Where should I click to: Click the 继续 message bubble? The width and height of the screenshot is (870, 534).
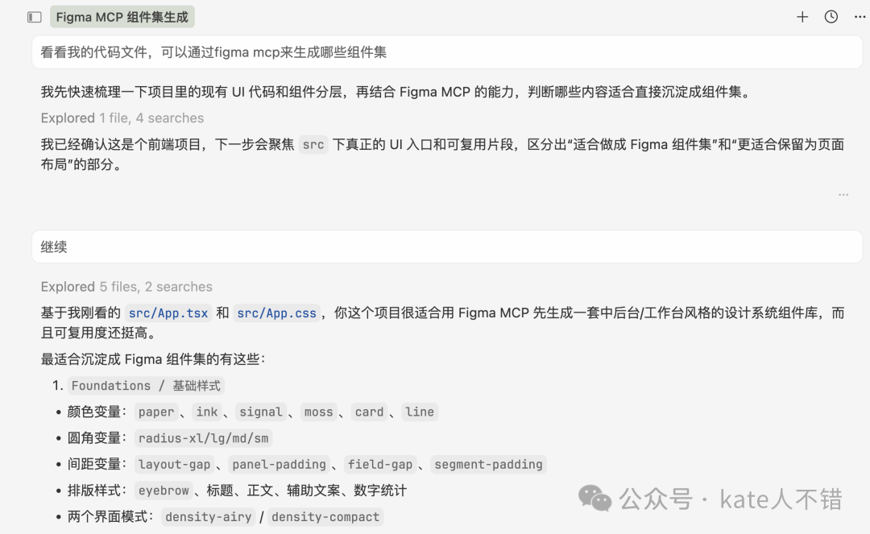(x=447, y=247)
